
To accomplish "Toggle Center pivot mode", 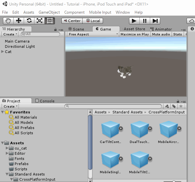I will [72, 21].
